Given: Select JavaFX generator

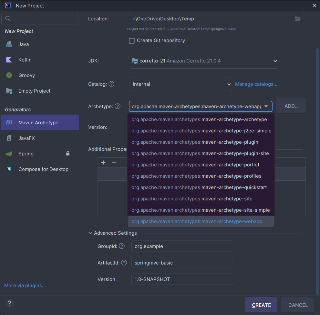Looking at the screenshot, I should (40, 138).
